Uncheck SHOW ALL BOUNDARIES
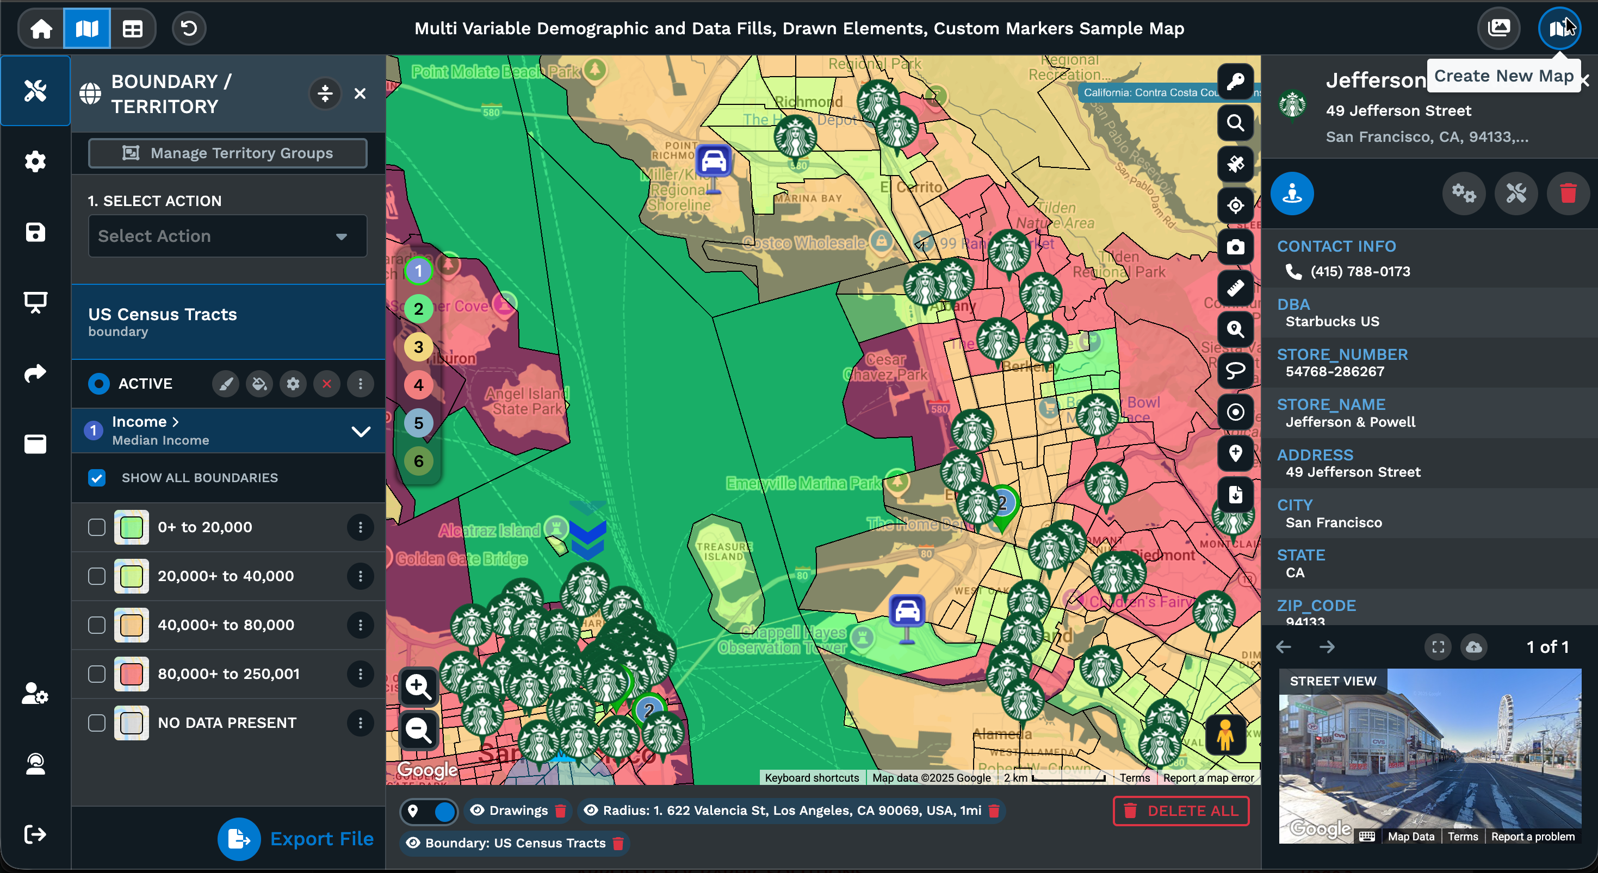This screenshot has width=1598, height=873. (97, 477)
